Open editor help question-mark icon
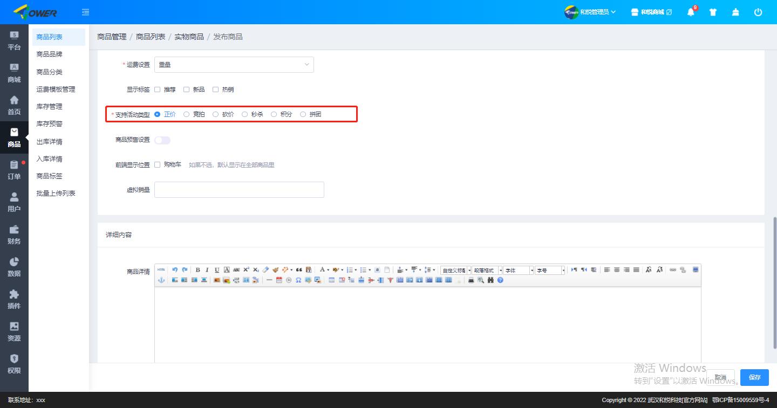777x408 pixels. click(500, 280)
